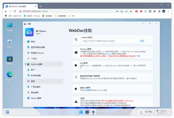Open the 好软件 - X1G.LA bookmark
Viewport: 174px width, 118px height.
(32, 16)
